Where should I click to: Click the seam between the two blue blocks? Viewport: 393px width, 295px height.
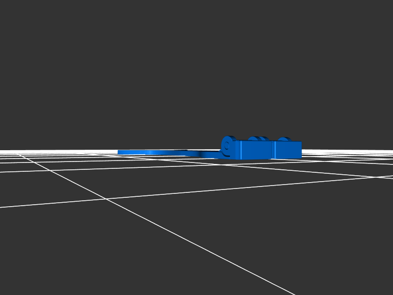(x=273, y=150)
